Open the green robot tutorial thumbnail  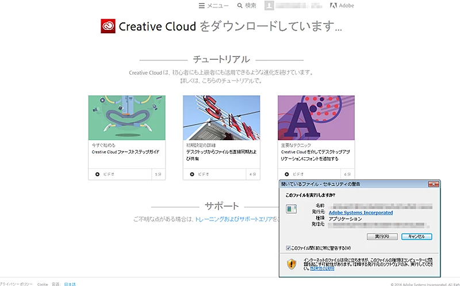(126, 118)
